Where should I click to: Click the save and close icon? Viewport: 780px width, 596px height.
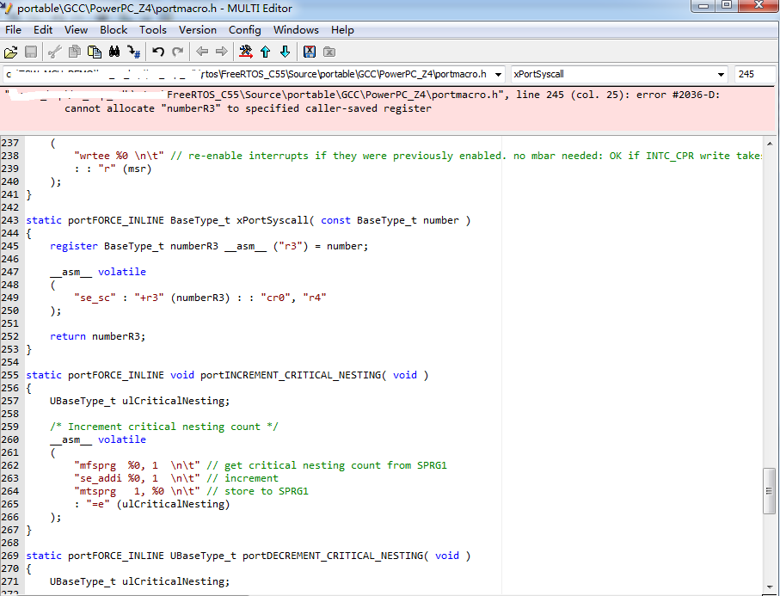click(x=310, y=52)
